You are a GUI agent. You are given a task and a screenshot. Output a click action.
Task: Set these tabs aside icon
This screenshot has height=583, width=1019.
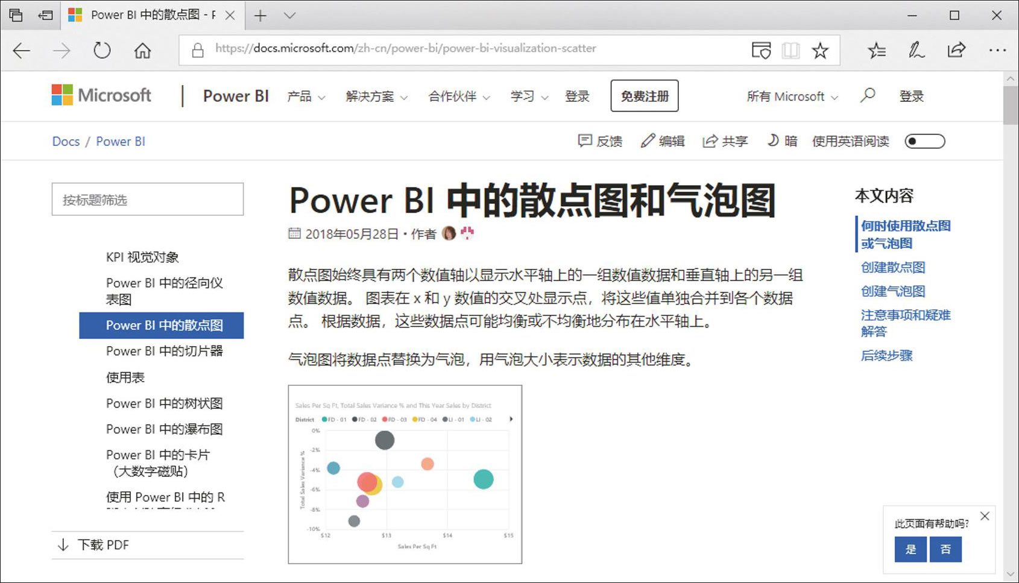[46, 15]
